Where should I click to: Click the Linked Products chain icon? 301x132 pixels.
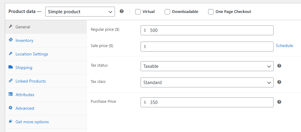(x=11, y=81)
